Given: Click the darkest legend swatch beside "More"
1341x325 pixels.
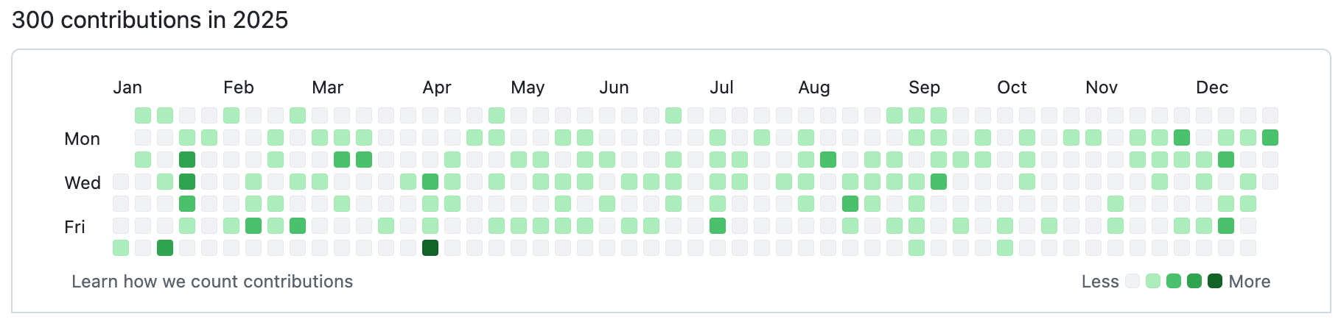Looking at the screenshot, I should pyautogui.click(x=1215, y=281).
